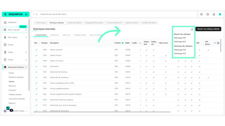Expand the Ventes chevron
The width and height of the screenshot is (225, 126).
pos(26,52)
